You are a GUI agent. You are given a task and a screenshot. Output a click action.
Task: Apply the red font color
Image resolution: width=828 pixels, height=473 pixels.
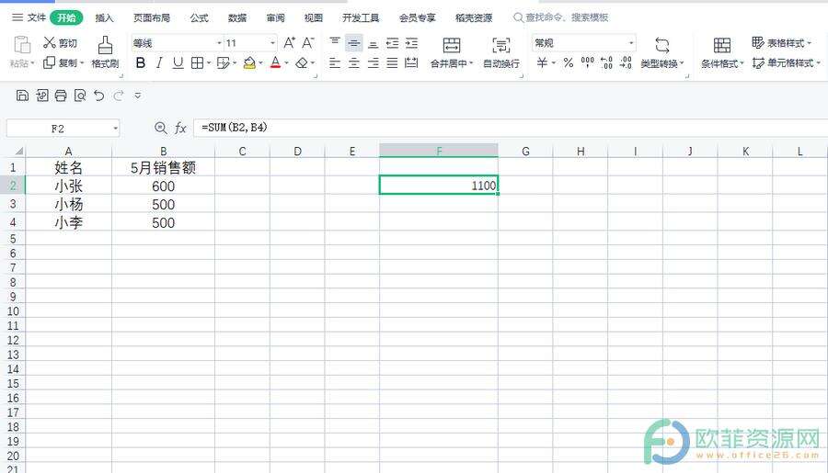[x=275, y=63]
